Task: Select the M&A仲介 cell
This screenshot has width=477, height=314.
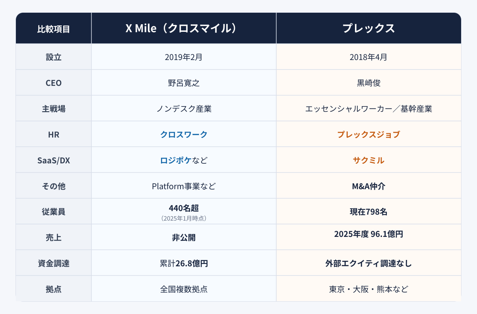Action: click(368, 186)
